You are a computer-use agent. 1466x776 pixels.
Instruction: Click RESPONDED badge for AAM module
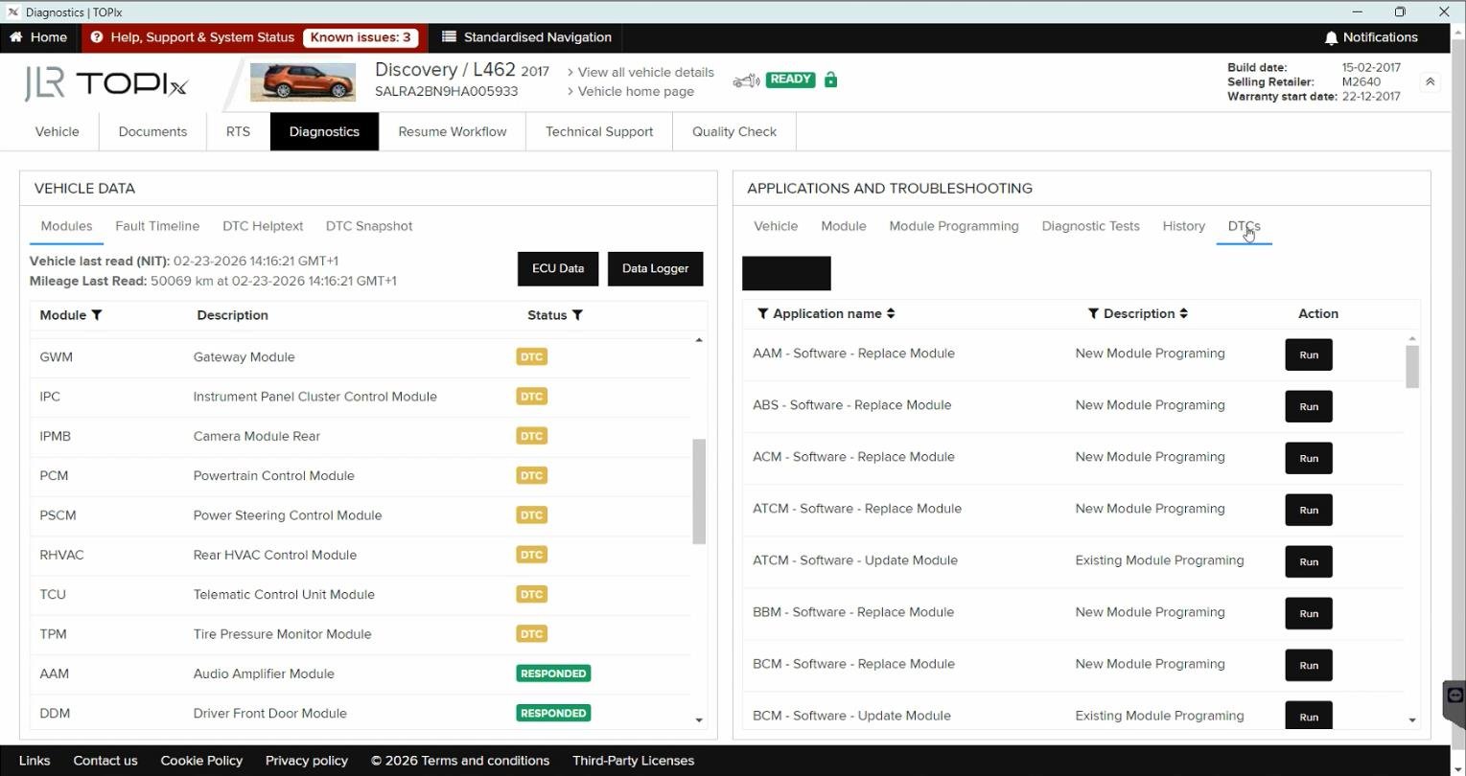pyautogui.click(x=553, y=673)
